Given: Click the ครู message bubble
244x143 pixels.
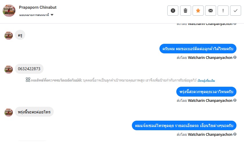Looking at the screenshot, I should coord(20,35).
